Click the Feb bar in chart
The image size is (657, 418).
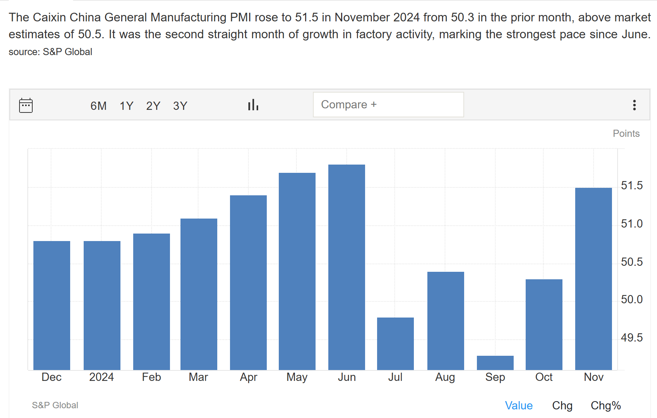tap(152, 302)
